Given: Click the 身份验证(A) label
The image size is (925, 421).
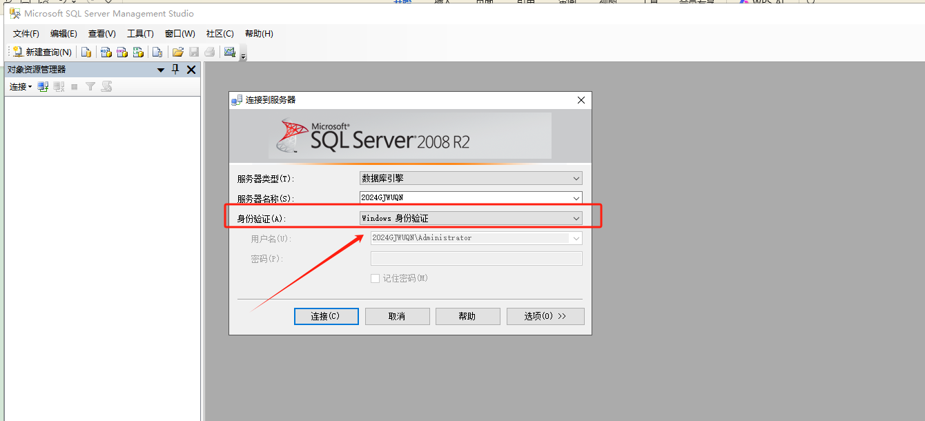Looking at the screenshot, I should pyautogui.click(x=262, y=219).
